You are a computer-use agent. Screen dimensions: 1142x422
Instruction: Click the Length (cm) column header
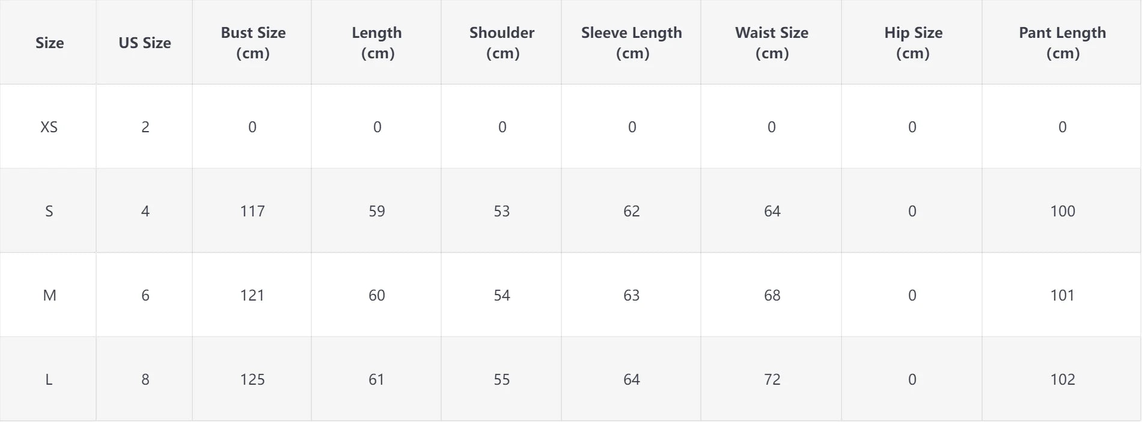point(377,43)
